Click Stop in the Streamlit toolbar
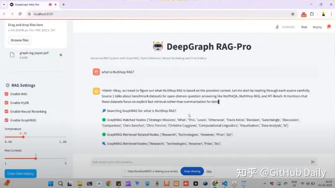Image resolution: width=335 pixels, height=188 pixels. (304, 27)
